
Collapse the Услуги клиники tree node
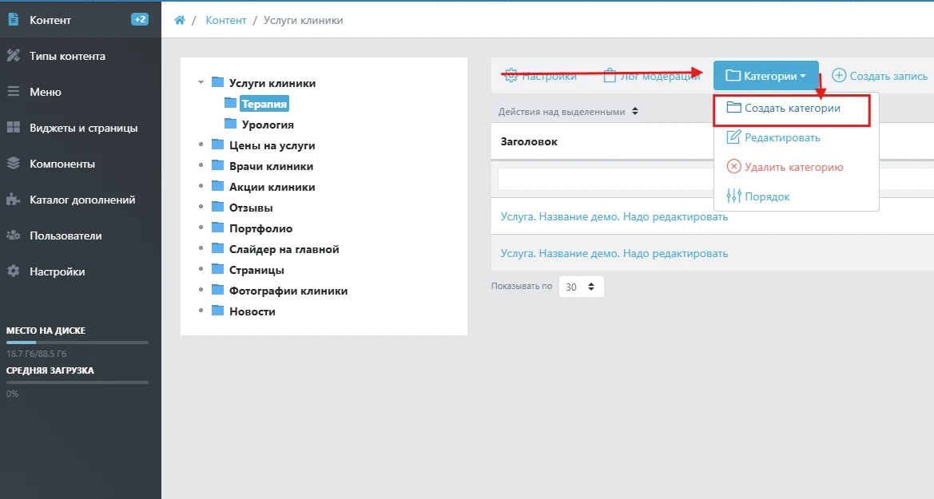[201, 83]
